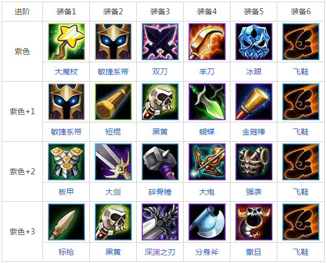Click the 大魔杖 star wand icon
Image resolution: width=327 pixels, height=263 pixels.
(66, 42)
